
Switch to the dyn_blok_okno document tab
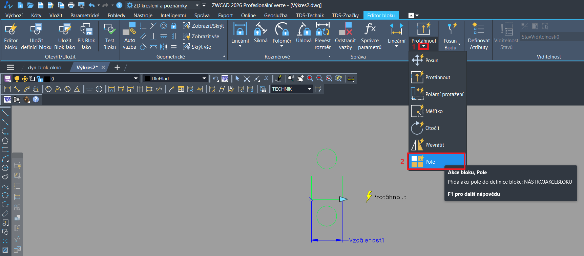pyautogui.click(x=45, y=68)
